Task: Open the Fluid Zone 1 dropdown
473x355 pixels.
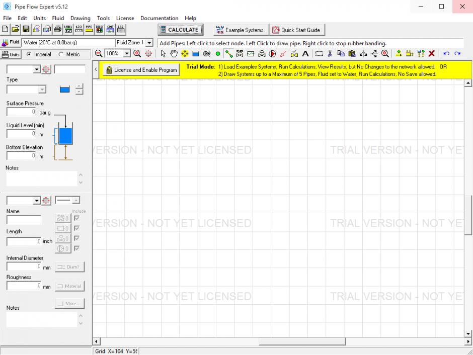Action: (149, 43)
